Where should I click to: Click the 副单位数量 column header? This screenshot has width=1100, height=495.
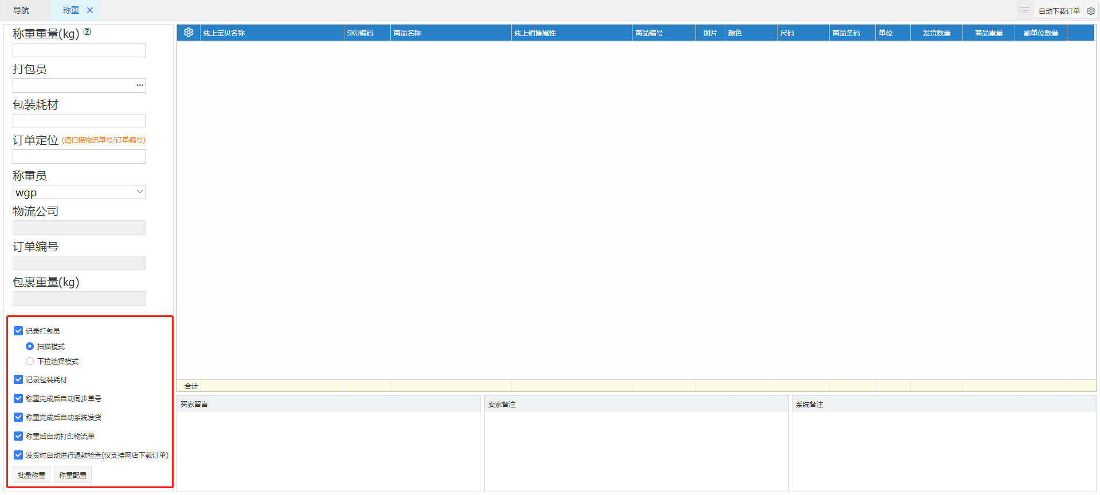[x=1040, y=33]
